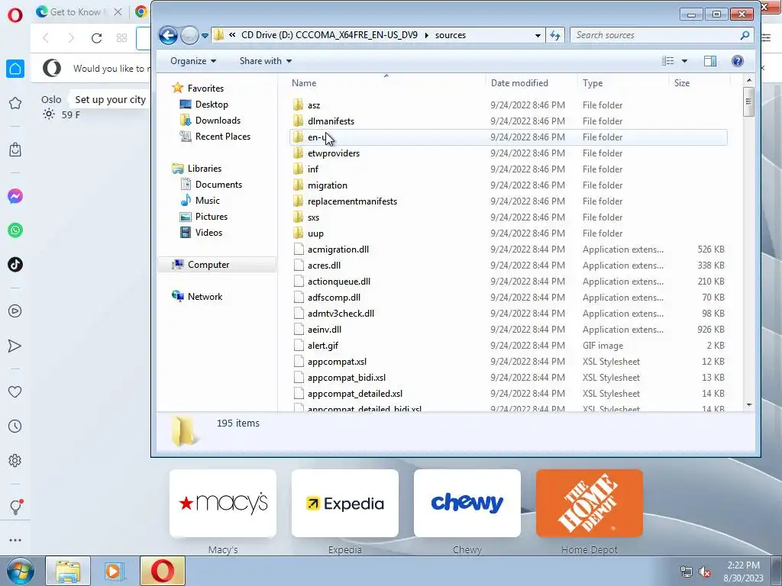This screenshot has height=586, width=782.
Task: Open Opera History clock sidebar icon
Action: 15,426
